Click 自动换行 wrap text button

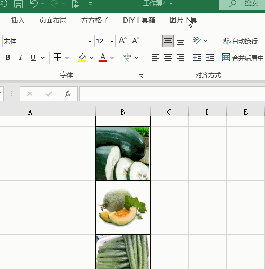(x=240, y=41)
